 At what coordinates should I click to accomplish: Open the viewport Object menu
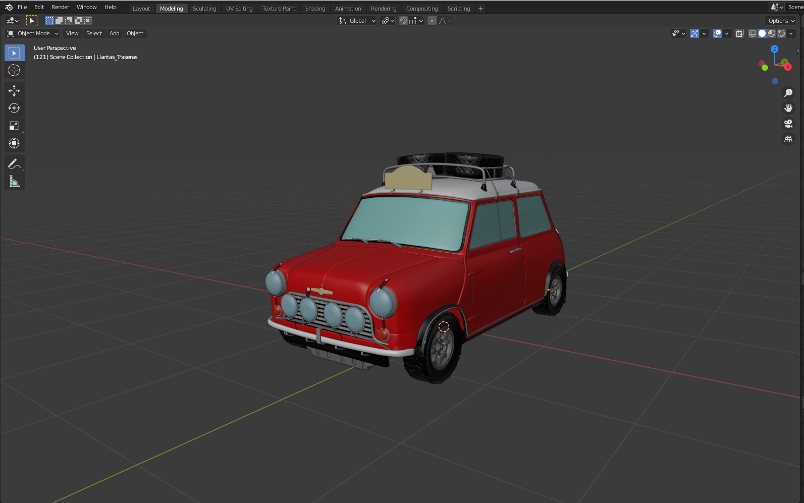(135, 33)
